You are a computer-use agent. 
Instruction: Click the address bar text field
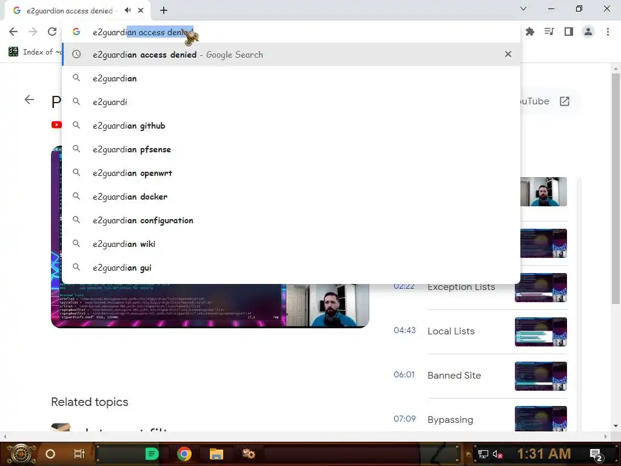pos(291,32)
